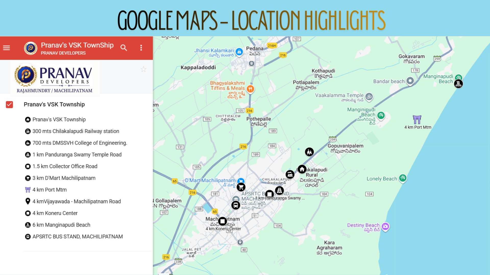Select 4 km Port Mtm list entry
The height and width of the screenshot is (275, 490).
(50, 190)
